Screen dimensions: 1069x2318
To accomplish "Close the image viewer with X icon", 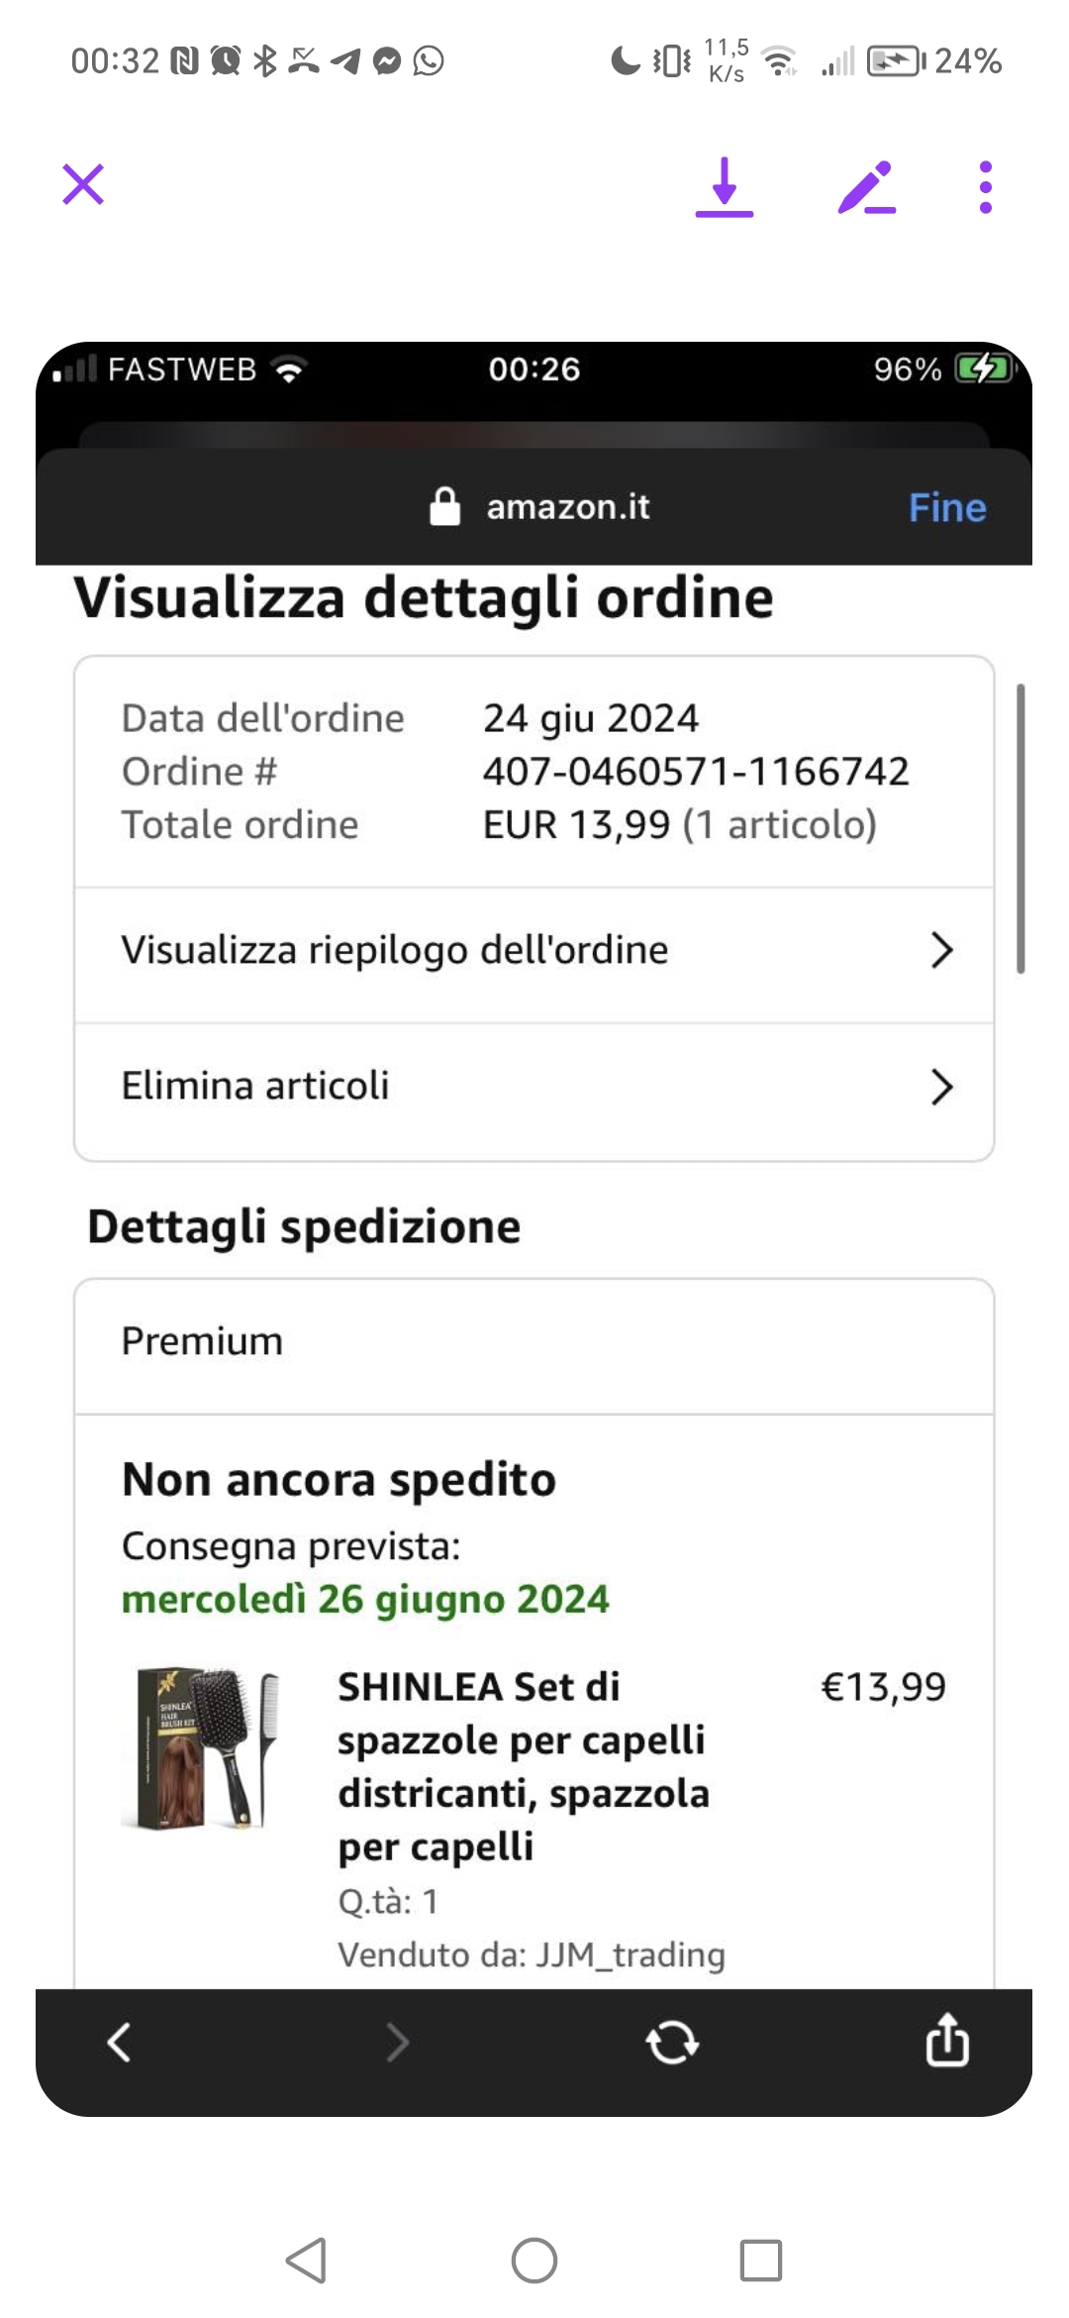I will point(83,185).
